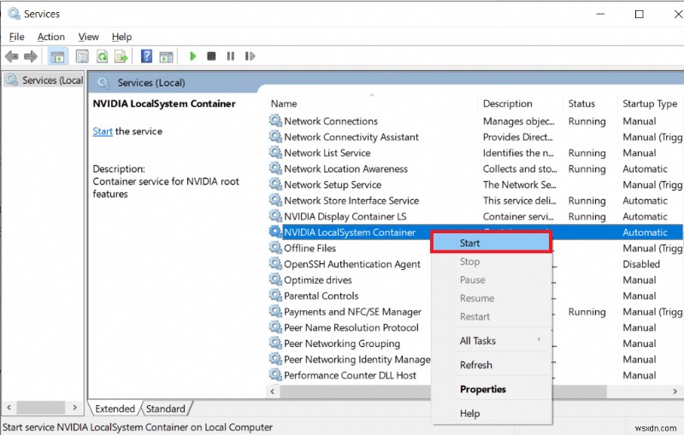Viewport: 684px width, 435px height.
Task: Click the Pause Service toolbar icon
Action: click(230, 56)
